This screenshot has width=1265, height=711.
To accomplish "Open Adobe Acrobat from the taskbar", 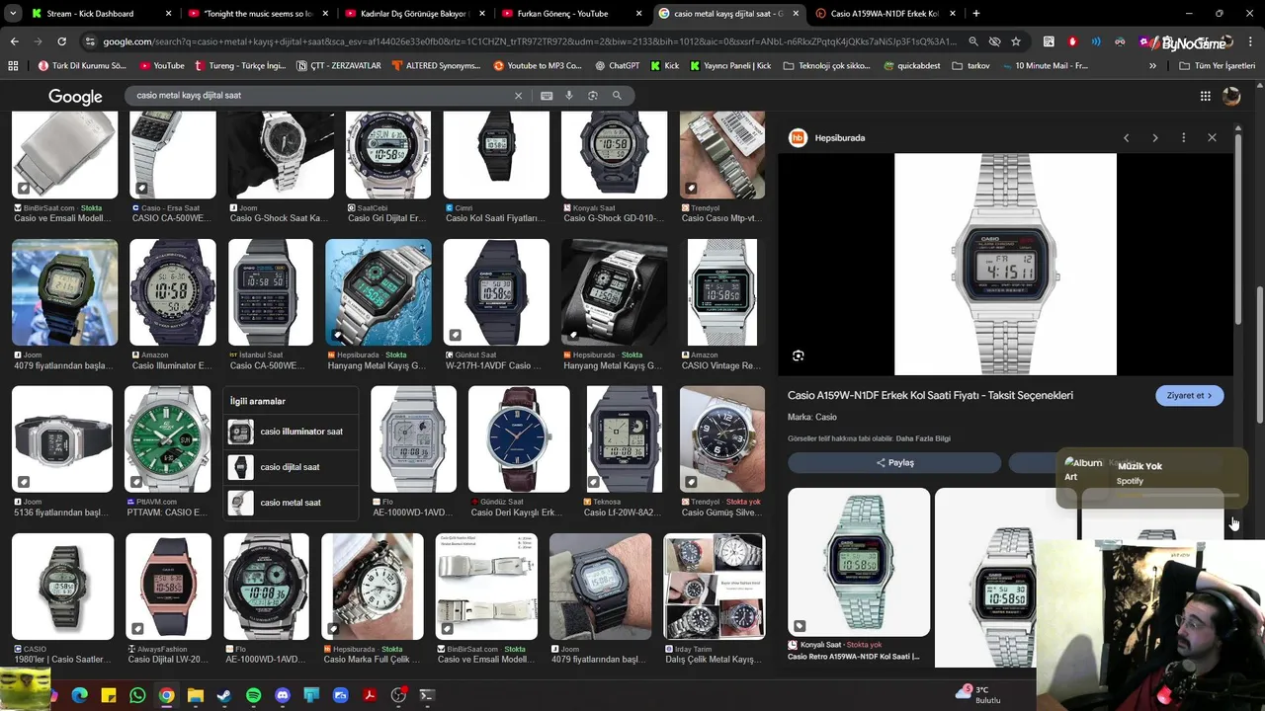I will coord(370,696).
